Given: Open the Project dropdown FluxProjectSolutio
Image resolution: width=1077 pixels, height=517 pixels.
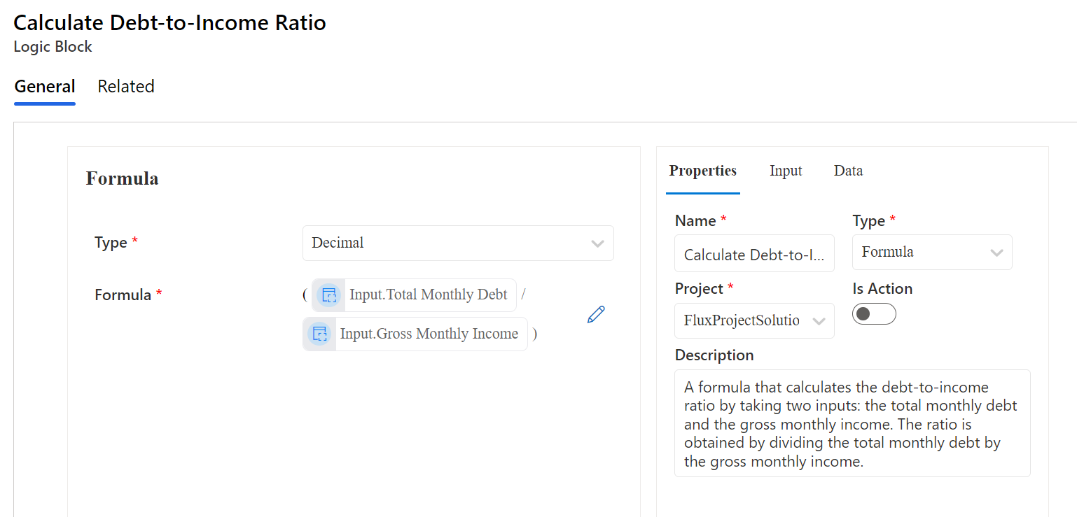Looking at the screenshot, I should [753, 321].
